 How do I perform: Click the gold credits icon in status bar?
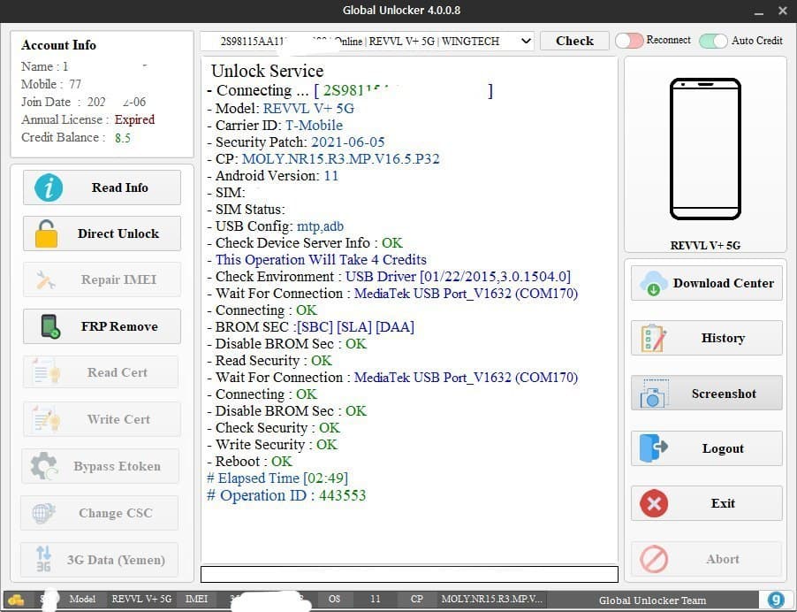pyautogui.click(x=17, y=601)
